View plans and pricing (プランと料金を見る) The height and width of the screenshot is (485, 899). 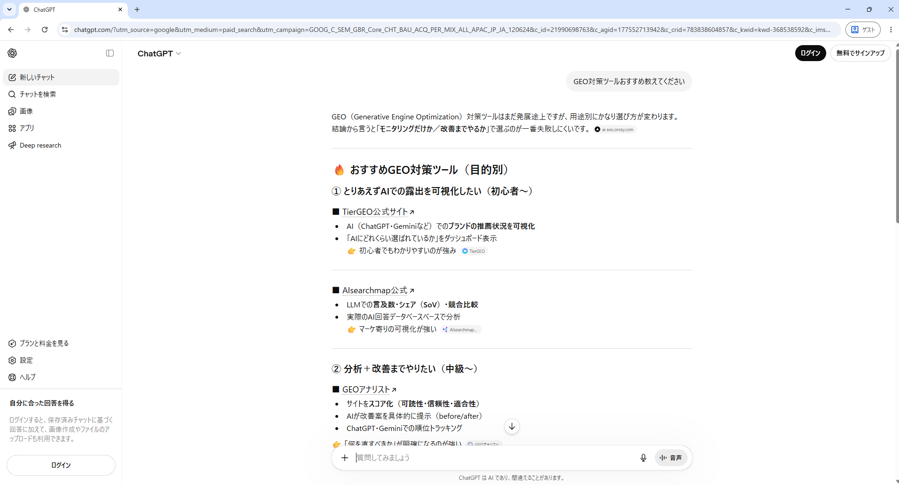[x=61, y=344]
